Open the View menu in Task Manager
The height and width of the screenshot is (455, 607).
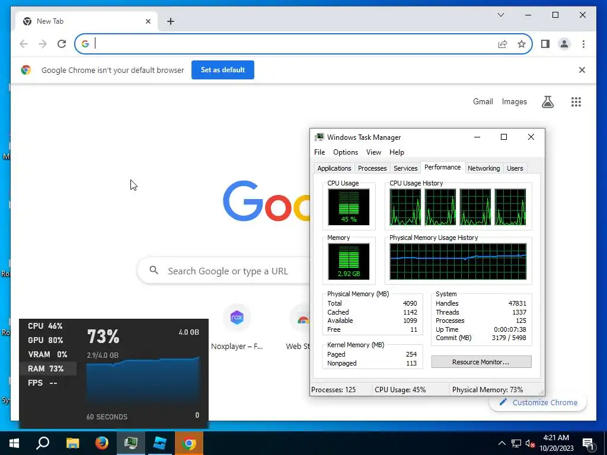point(373,152)
